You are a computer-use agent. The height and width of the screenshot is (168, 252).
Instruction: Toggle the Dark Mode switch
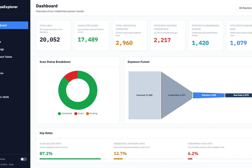(x=23, y=159)
